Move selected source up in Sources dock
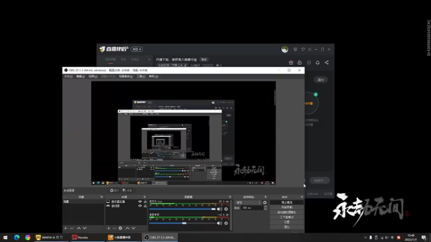431x242 pixels. click(x=127, y=228)
